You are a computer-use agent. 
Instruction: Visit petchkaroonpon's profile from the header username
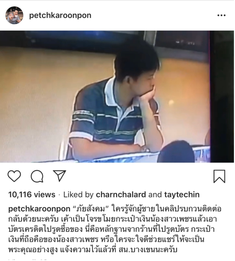click(x=60, y=15)
